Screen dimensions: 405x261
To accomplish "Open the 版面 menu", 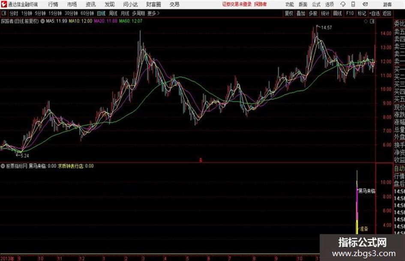I will (x=303, y=4).
